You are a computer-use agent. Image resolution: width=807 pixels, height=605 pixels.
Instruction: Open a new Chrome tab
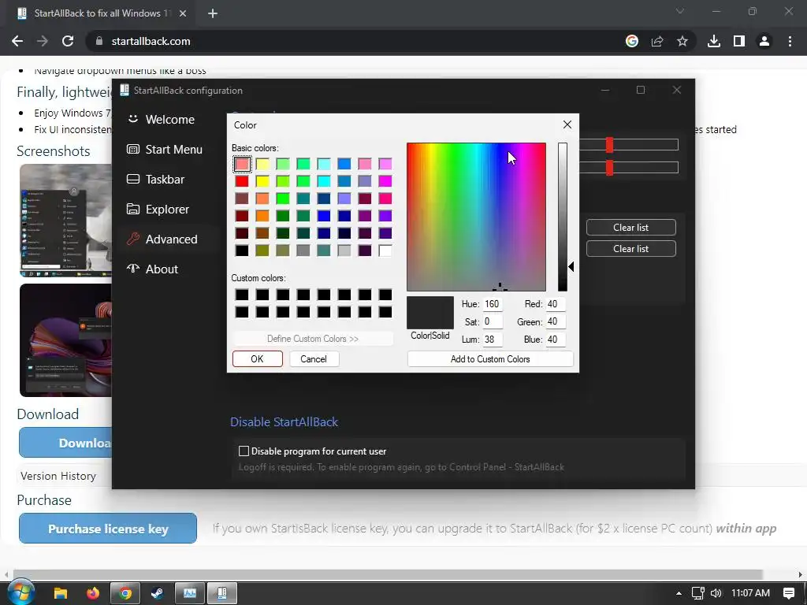(213, 13)
